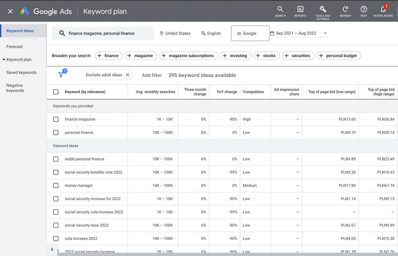Click 'High' competition for finance magazine
This screenshot has width=398, height=256.
pyautogui.click(x=246, y=119)
